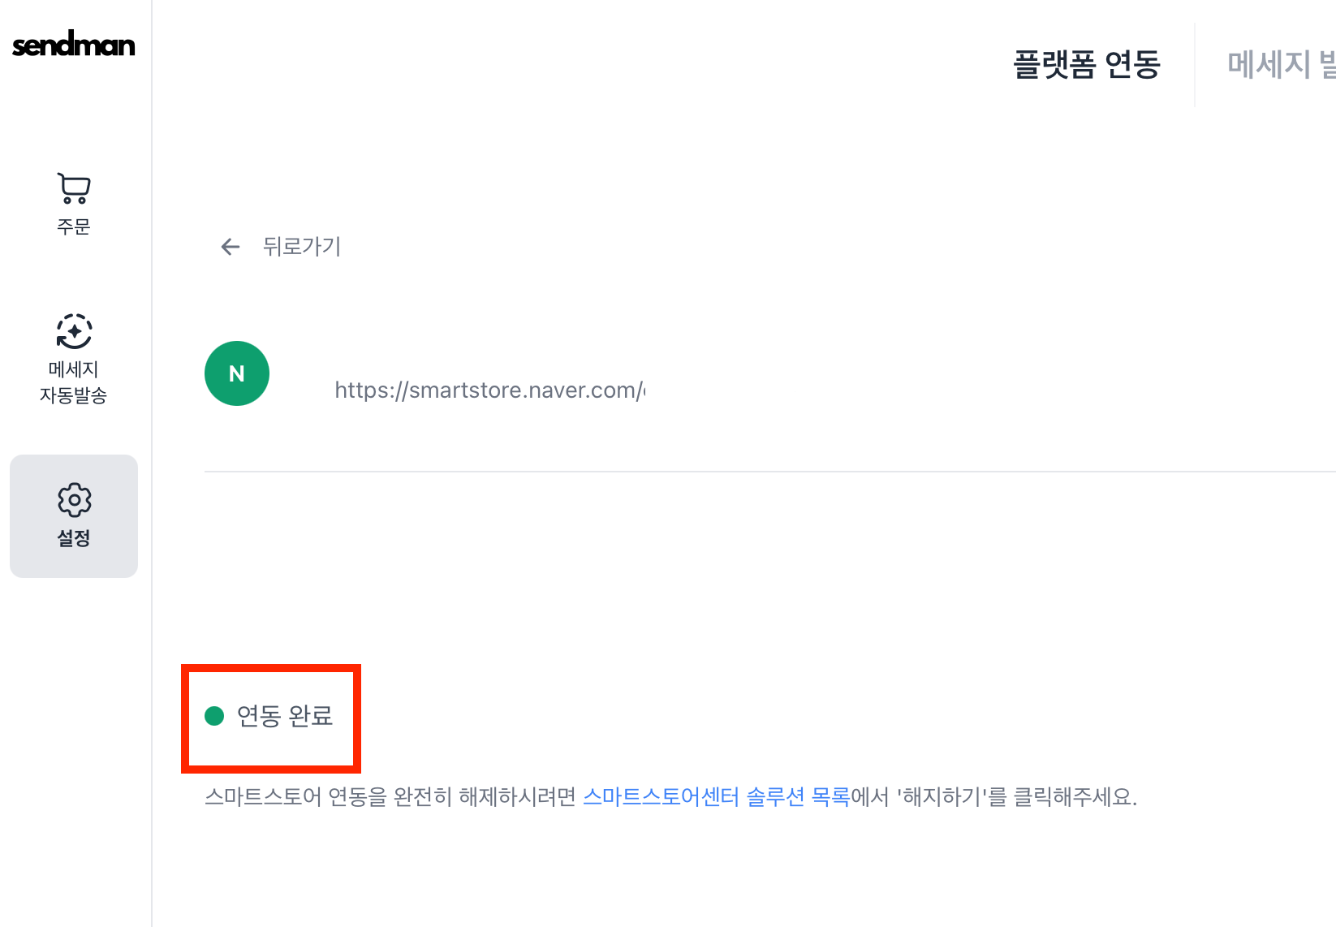
Task: Switch to the 플랫폼 연동 tab
Action: (1086, 65)
